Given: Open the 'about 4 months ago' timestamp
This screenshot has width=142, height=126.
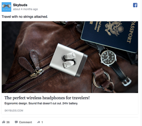Looking at the screenshot, I should [25, 9].
